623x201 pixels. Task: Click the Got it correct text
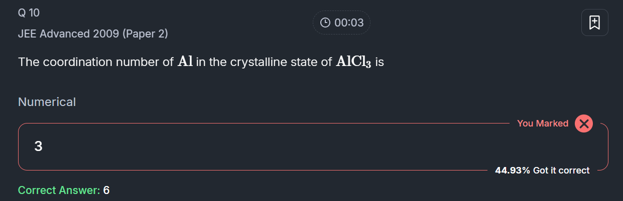[x=561, y=170]
